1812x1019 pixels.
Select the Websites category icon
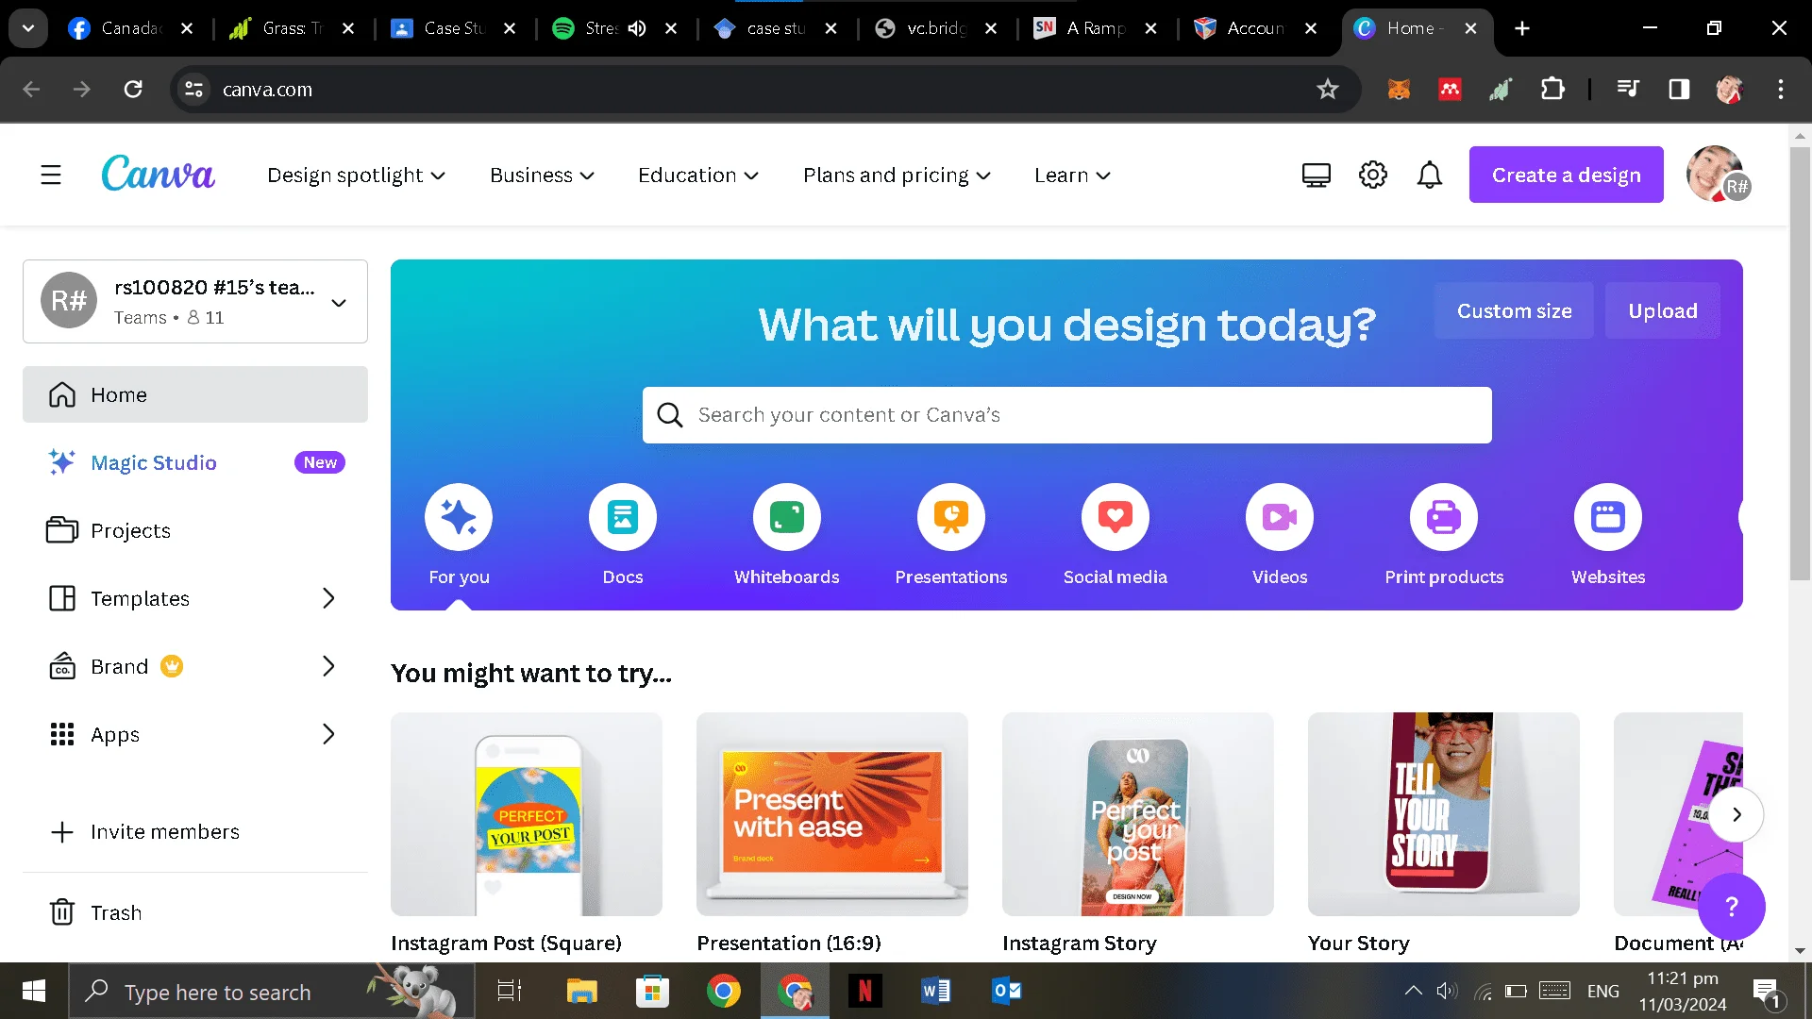tap(1608, 517)
